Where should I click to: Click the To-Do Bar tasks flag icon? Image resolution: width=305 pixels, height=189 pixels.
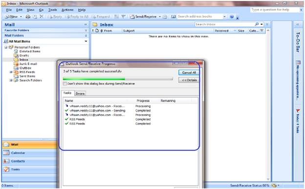[x=298, y=111]
